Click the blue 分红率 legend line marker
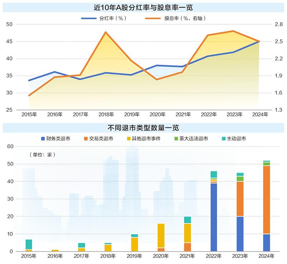 (89, 18)
